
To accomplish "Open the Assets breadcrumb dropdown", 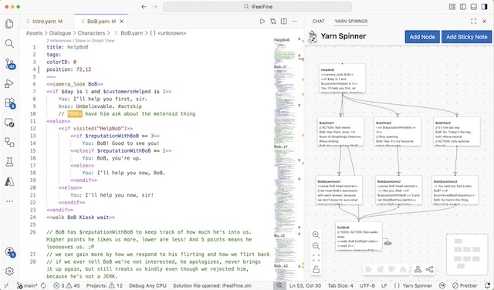I will 34,33.
